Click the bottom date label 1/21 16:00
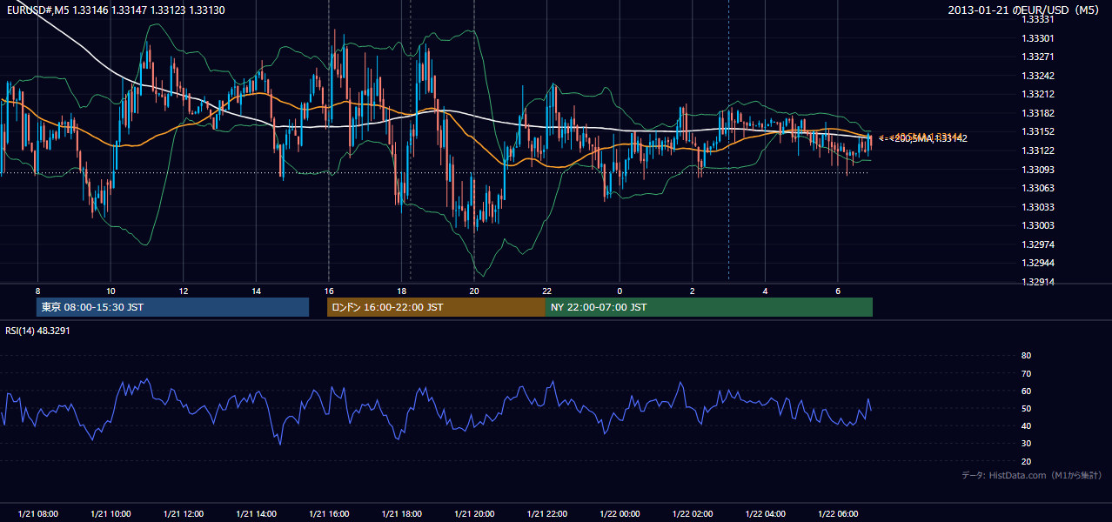 328,513
